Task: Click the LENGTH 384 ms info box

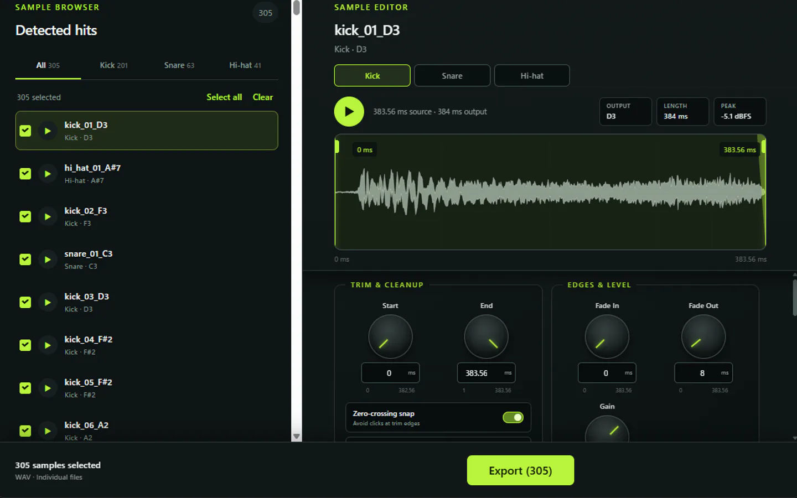Action: pyautogui.click(x=682, y=111)
